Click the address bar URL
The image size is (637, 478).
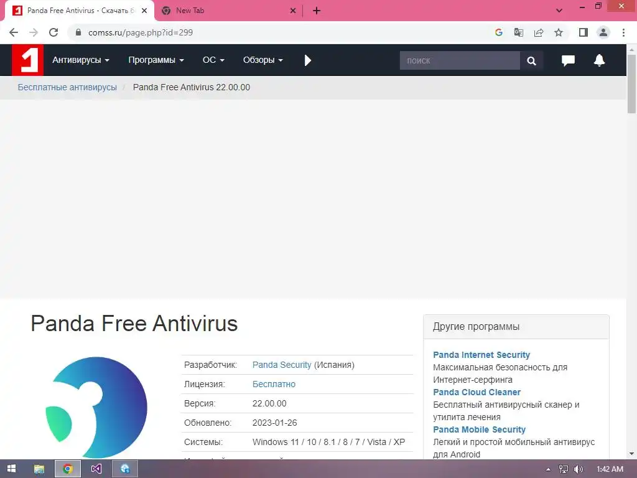[x=141, y=32]
